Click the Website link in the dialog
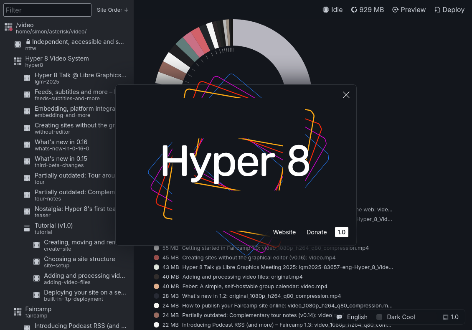472x330 pixels. click(x=284, y=232)
